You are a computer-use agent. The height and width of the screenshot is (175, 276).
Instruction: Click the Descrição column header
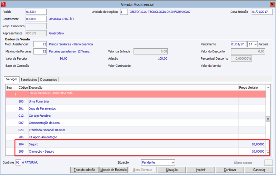[134, 88]
